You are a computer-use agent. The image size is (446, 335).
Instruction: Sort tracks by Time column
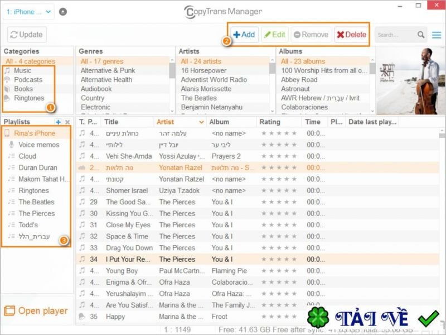click(x=313, y=122)
